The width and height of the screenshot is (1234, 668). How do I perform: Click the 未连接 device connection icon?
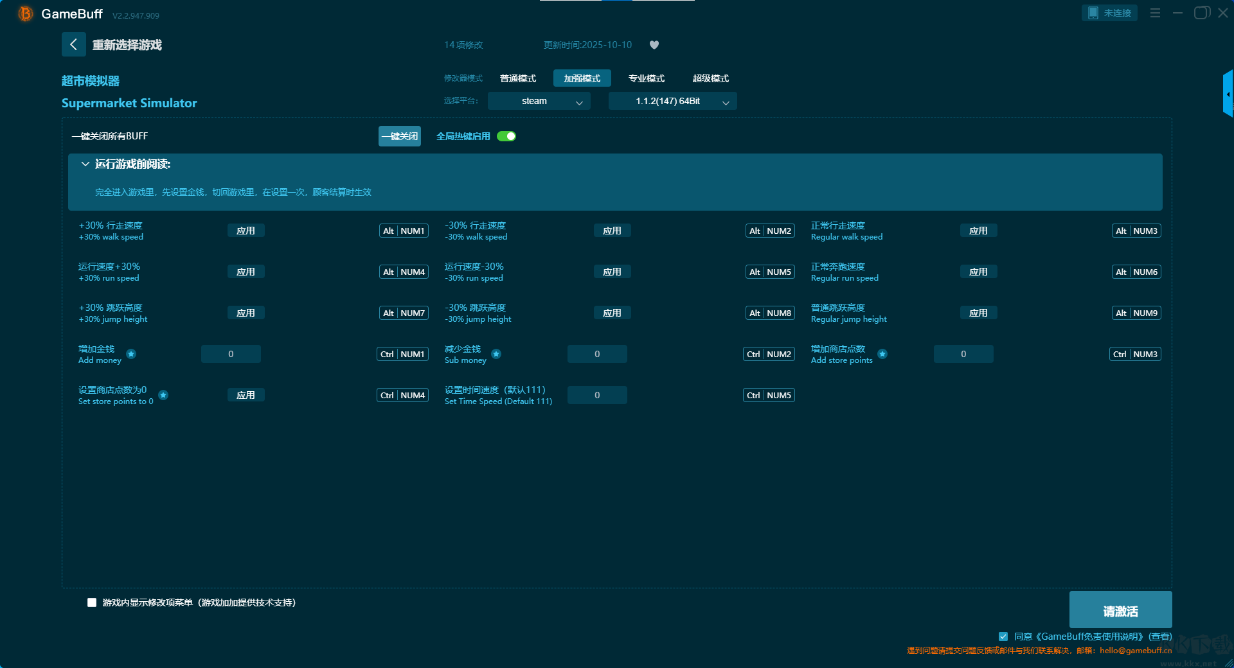point(1109,13)
